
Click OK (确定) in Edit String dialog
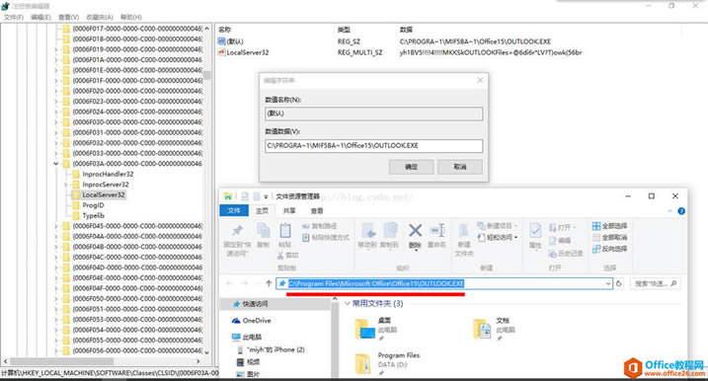[x=412, y=167]
